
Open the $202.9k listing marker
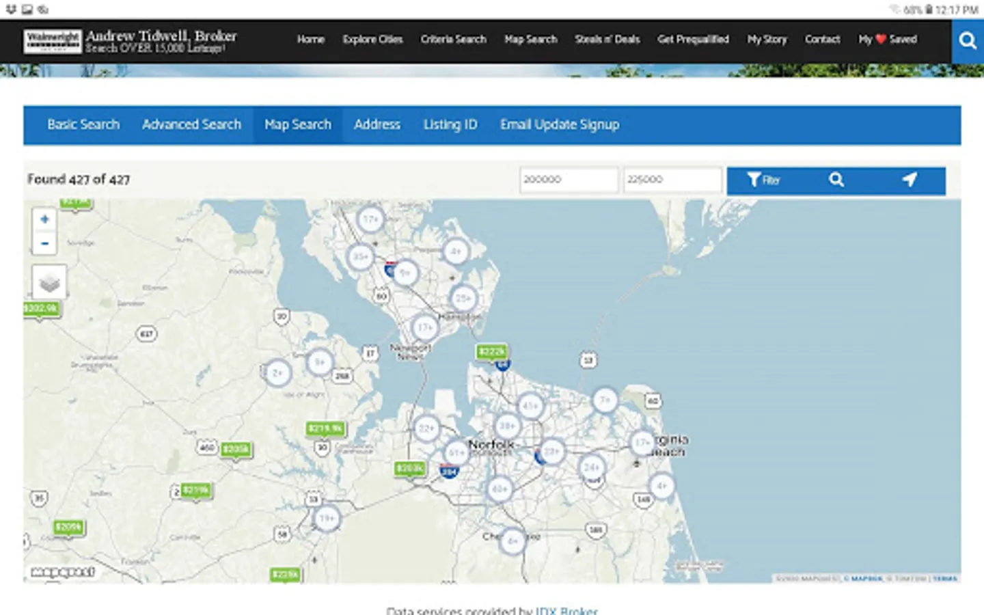coord(41,309)
